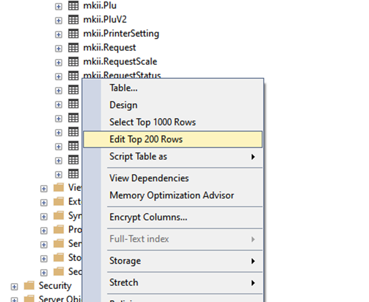Select Encrypt Columns option
Screen dimensions: 369x302
pos(148,217)
